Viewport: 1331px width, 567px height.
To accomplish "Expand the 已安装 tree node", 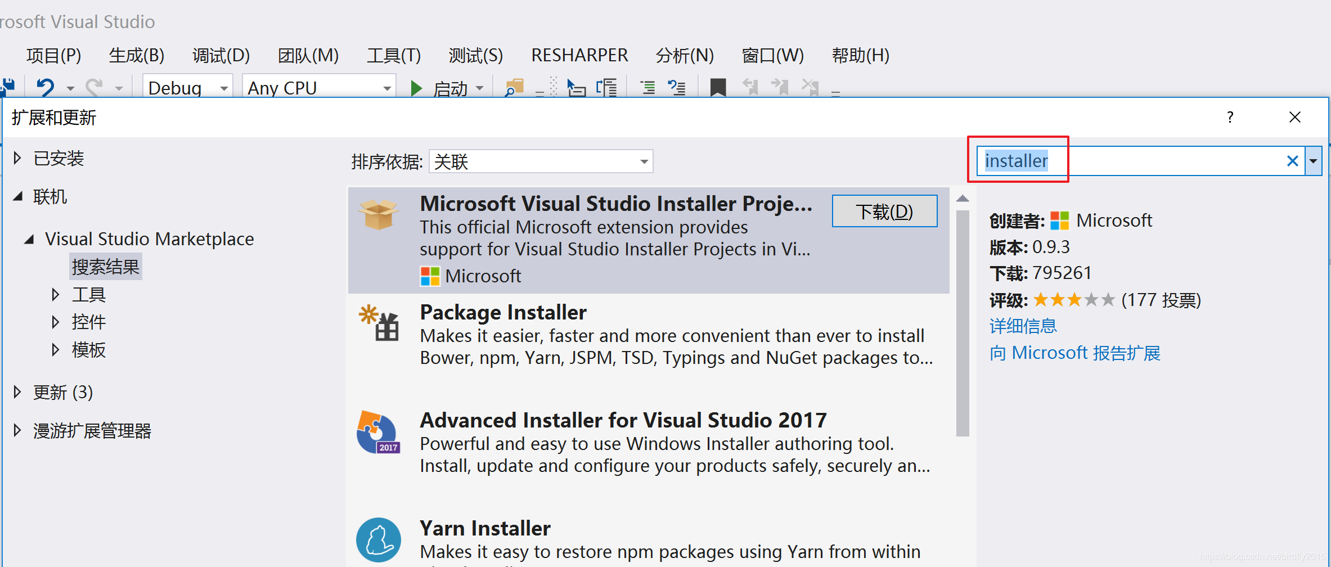I will (x=17, y=158).
